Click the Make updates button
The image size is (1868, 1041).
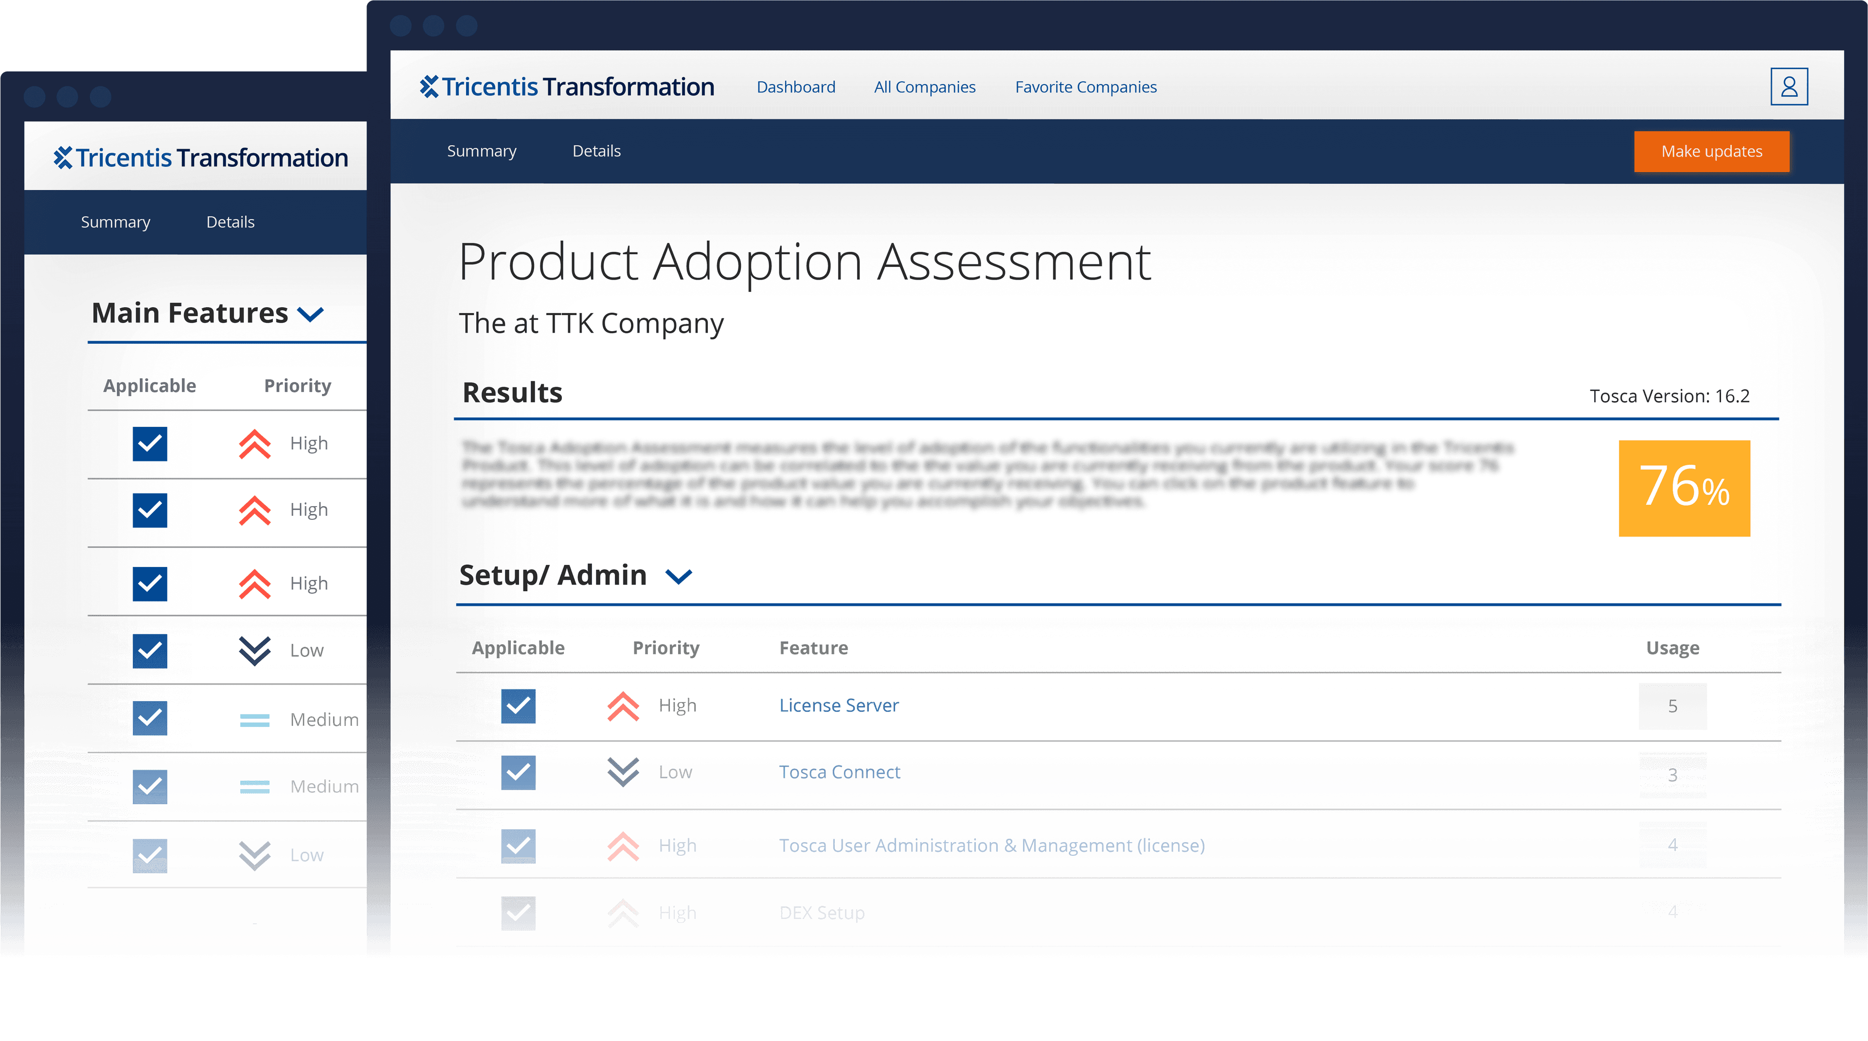click(1711, 152)
